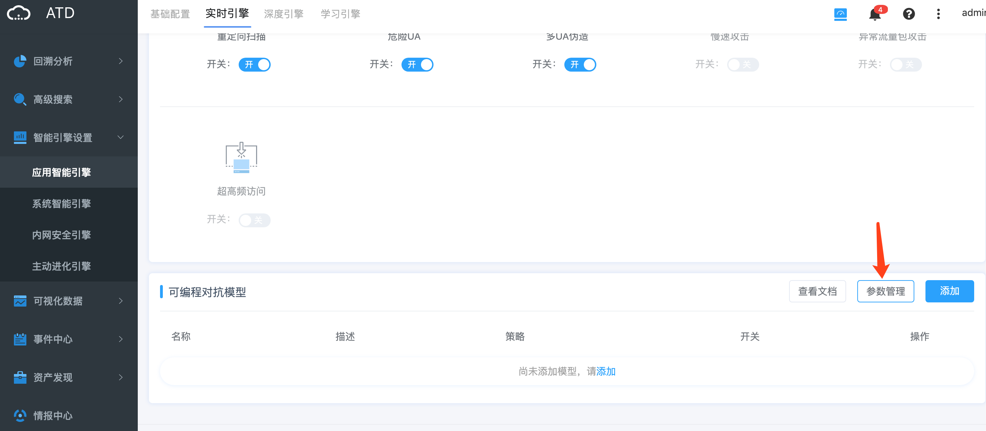This screenshot has height=431, width=986.
Task: Click the 描述 column header
Action: tap(345, 336)
